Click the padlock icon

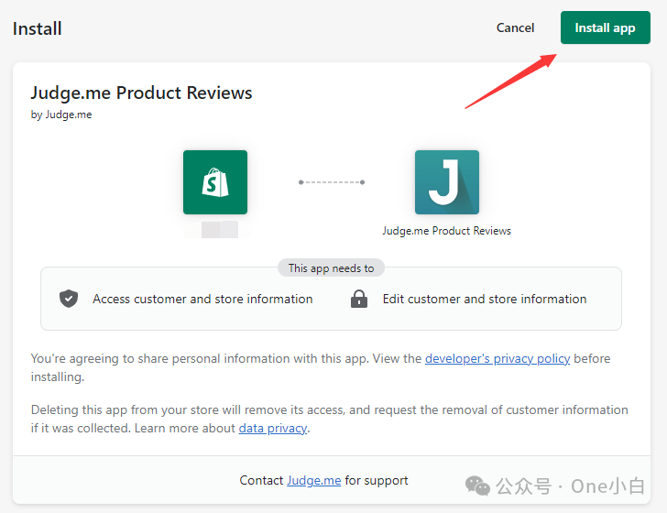pos(359,299)
